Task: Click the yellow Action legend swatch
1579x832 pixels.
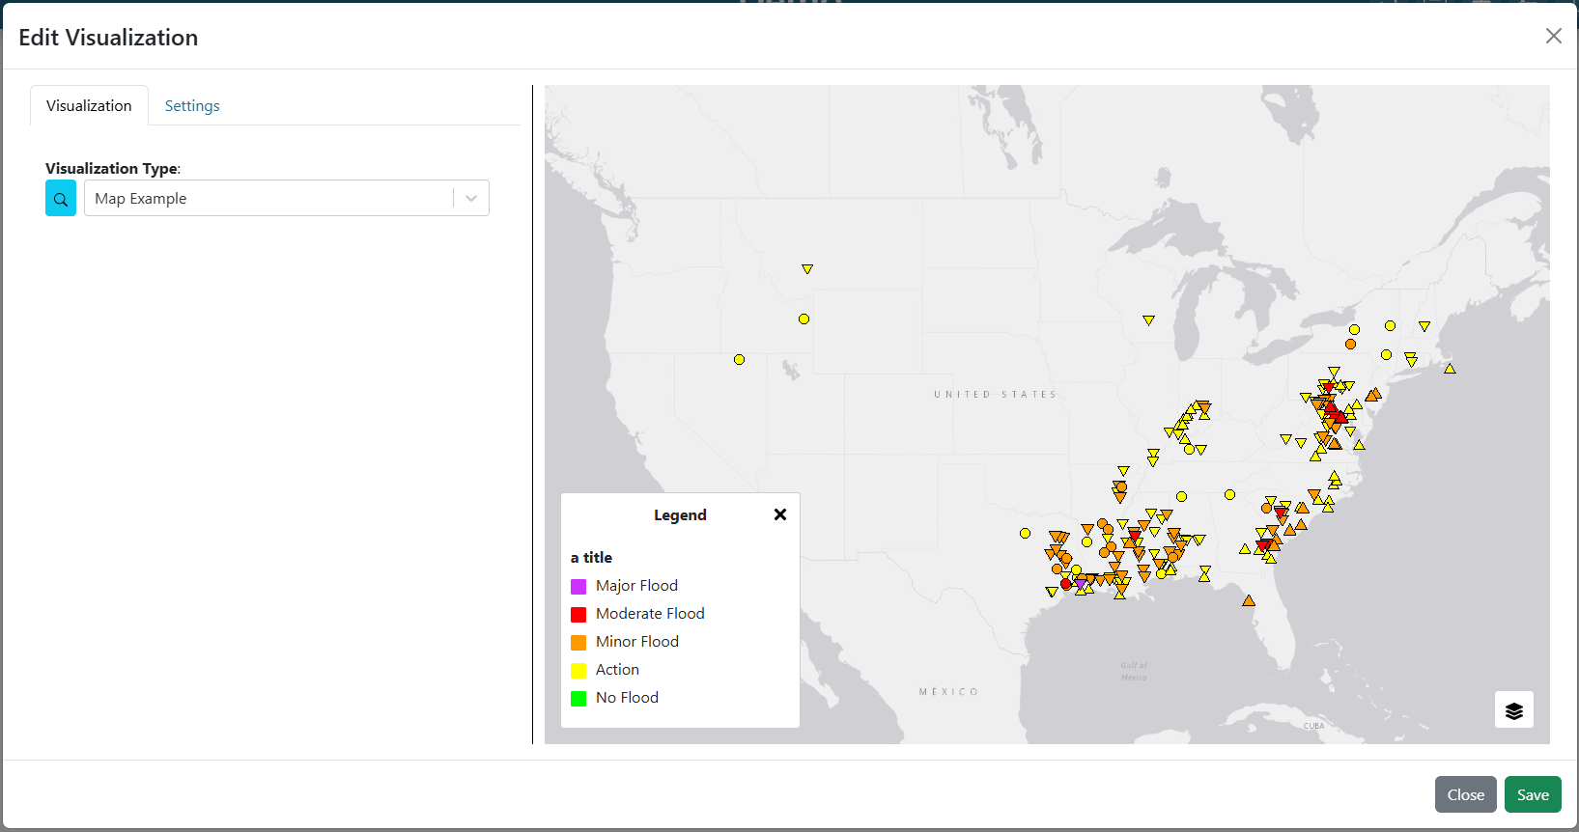Action: tap(578, 671)
